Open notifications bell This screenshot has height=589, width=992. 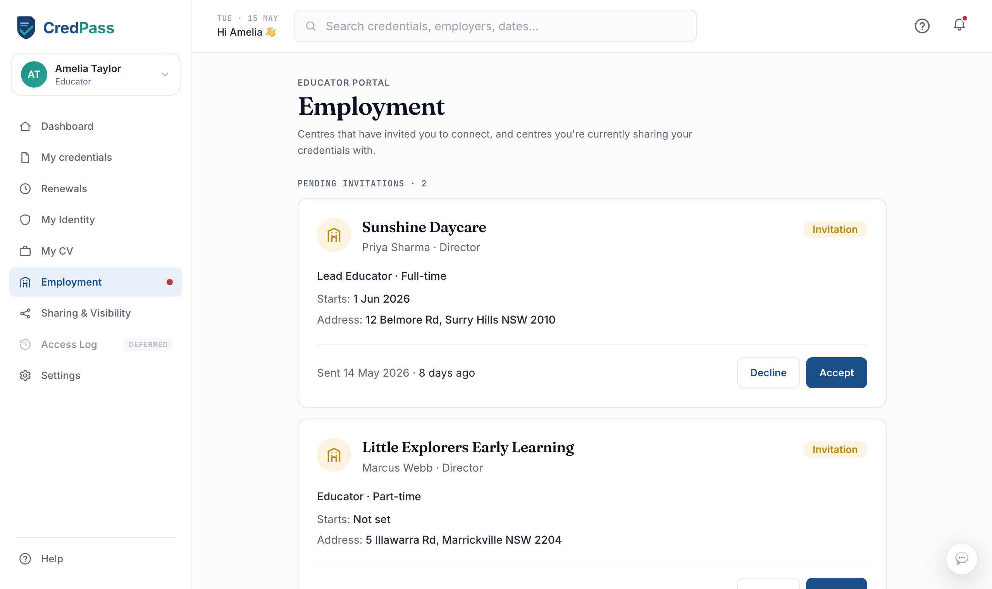tap(959, 25)
